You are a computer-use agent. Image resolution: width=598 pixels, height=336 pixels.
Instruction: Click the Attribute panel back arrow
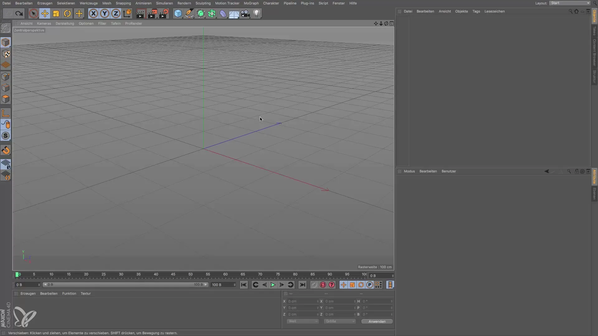pos(546,171)
